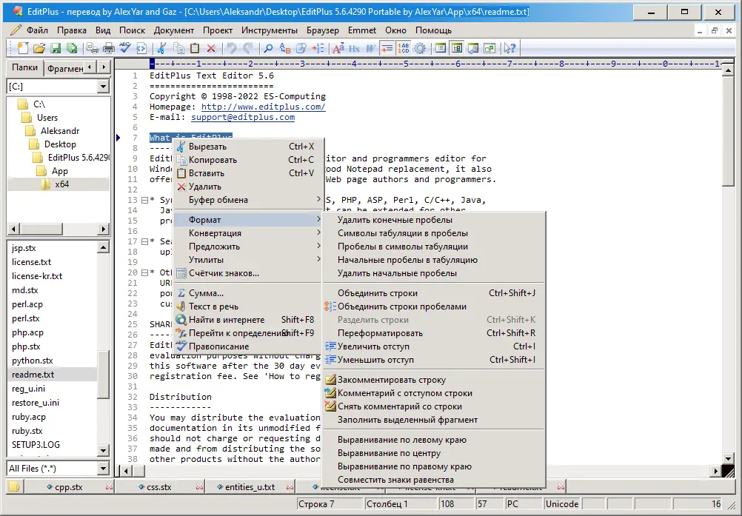Choose Закомментировать строку from the submenu
Screen dimensions: 742x516
tap(392, 380)
